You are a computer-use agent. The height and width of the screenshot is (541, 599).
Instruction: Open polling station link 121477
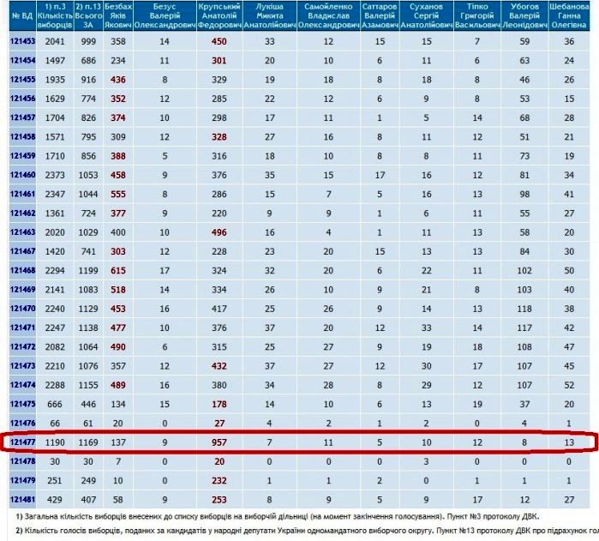click(x=22, y=442)
